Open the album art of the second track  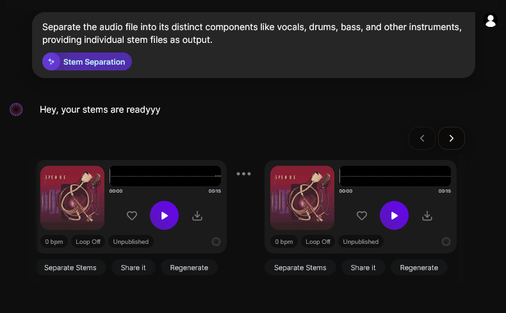302,198
